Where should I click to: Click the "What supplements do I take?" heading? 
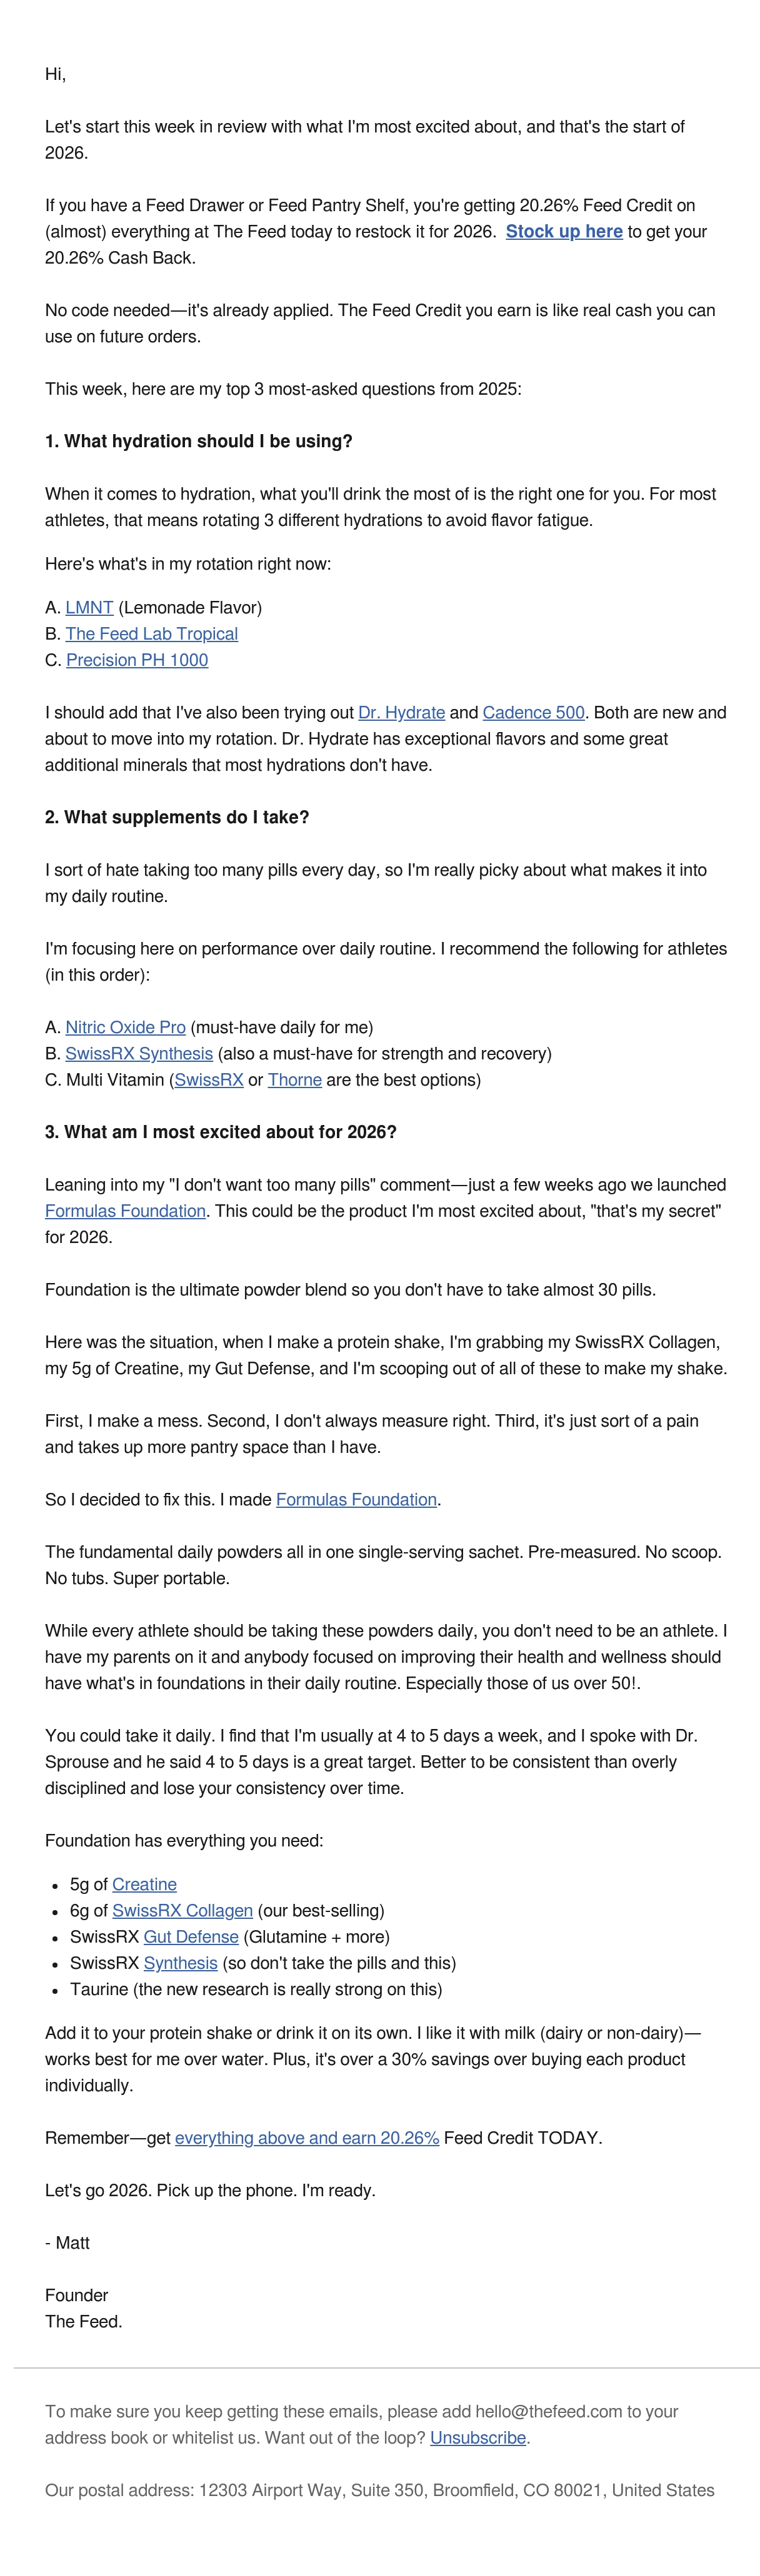(177, 817)
